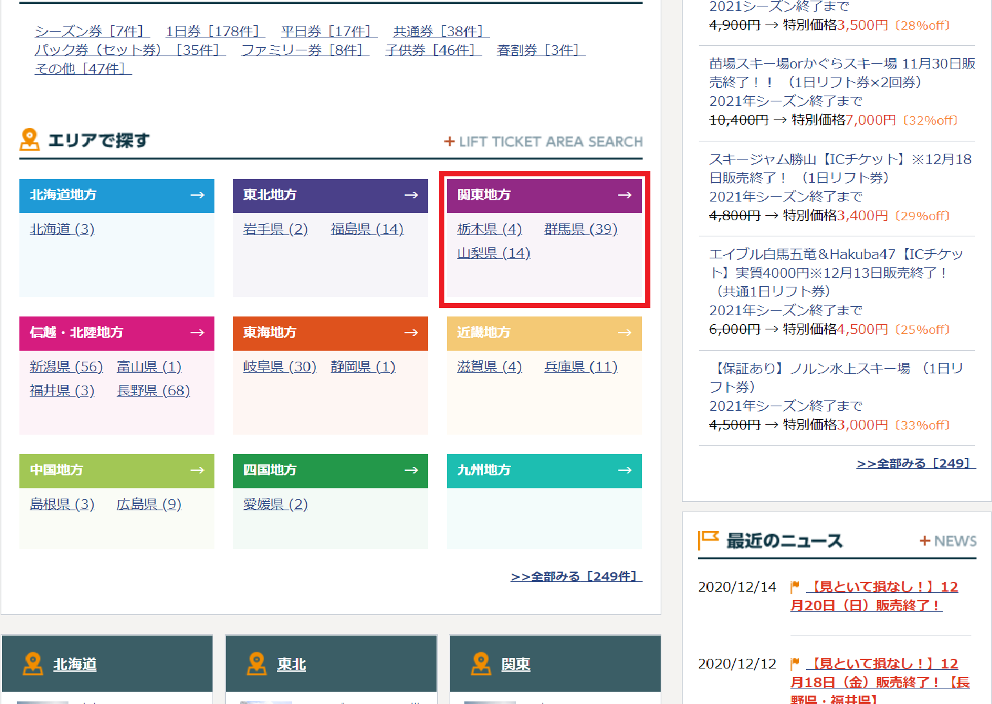
Task: Click the arrow on the 九州地方 header
Action: pyautogui.click(x=625, y=470)
